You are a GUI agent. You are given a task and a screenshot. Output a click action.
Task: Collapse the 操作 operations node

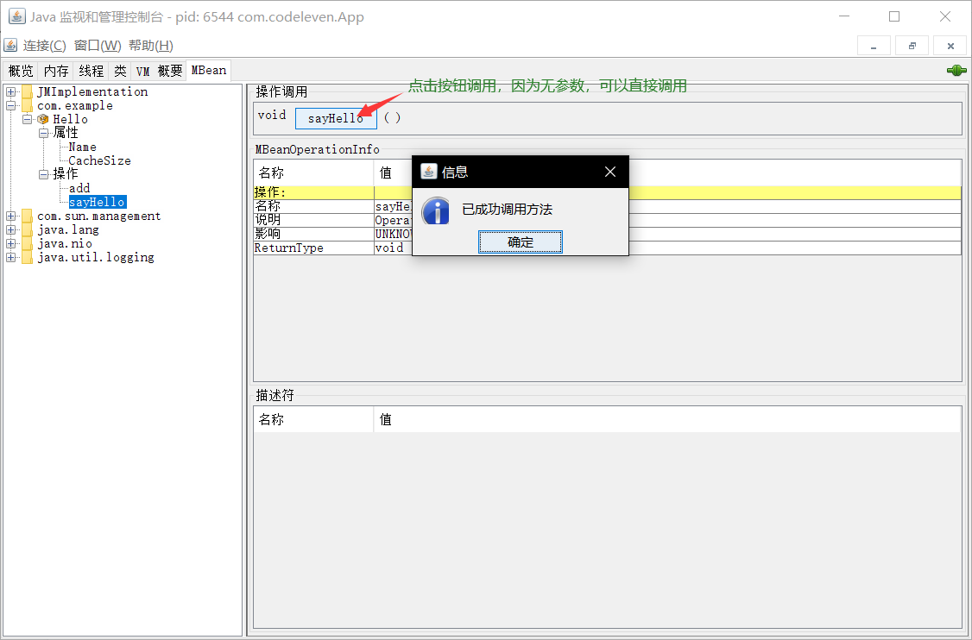43,174
